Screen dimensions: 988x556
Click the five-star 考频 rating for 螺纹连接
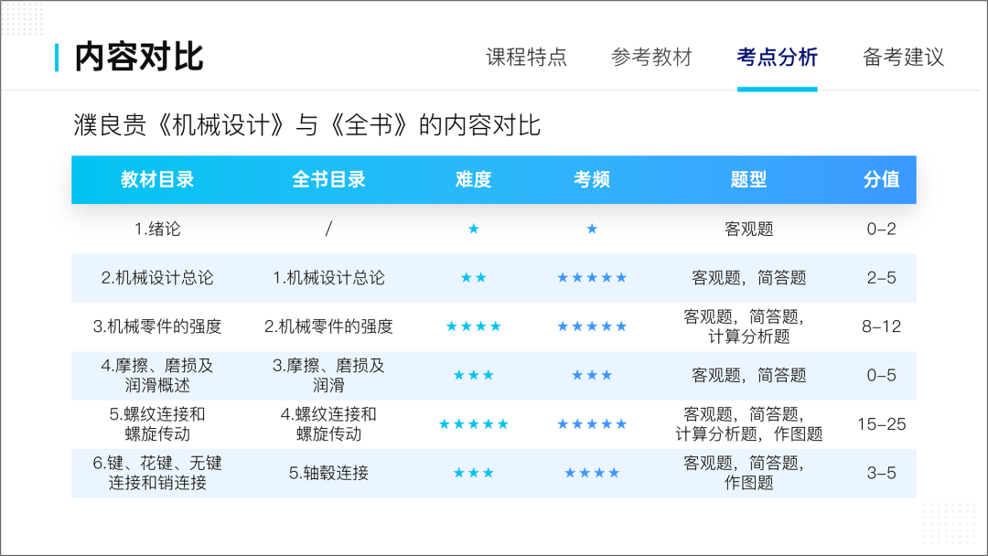pos(592,423)
